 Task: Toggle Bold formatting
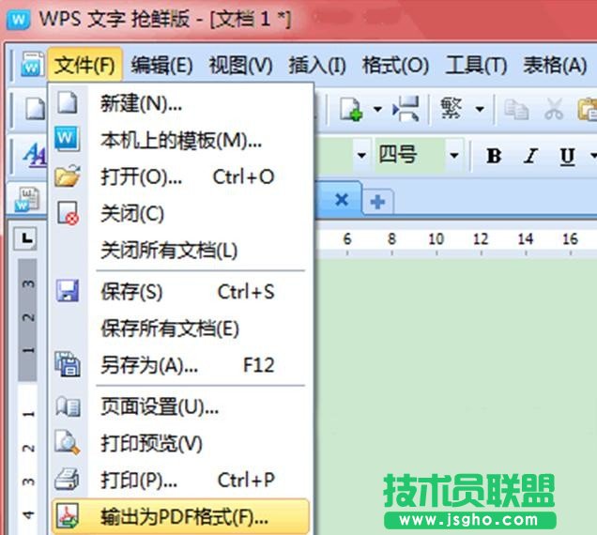[494, 156]
